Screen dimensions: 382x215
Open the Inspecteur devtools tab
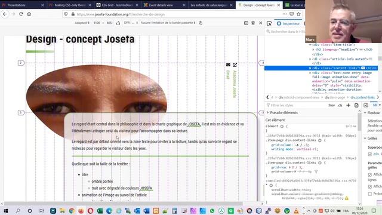click(x=288, y=24)
